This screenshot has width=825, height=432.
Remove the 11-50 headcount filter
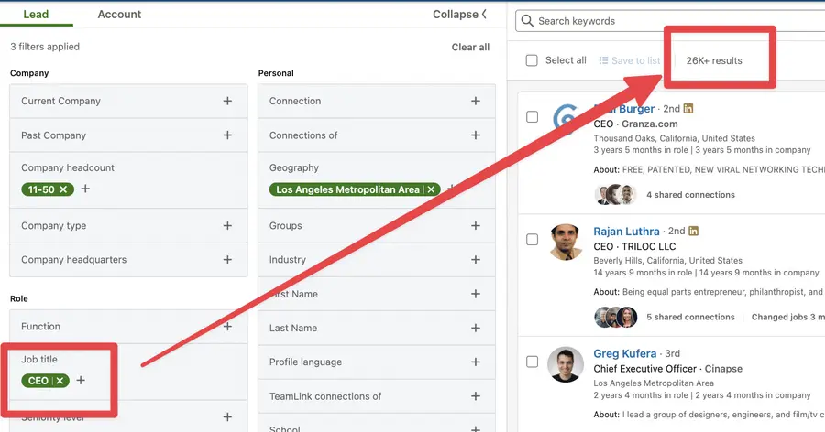click(63, 189)
